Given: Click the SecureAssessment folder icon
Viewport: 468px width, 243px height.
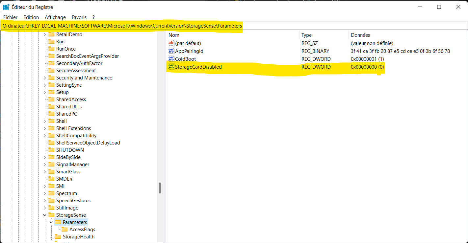Looking at the screenshot, I should click(51, 70).
